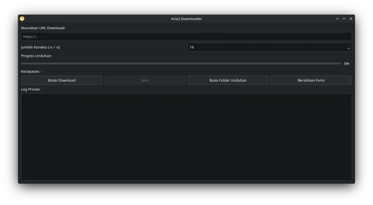Click the "Aria2 Downloader" window title

186,19
